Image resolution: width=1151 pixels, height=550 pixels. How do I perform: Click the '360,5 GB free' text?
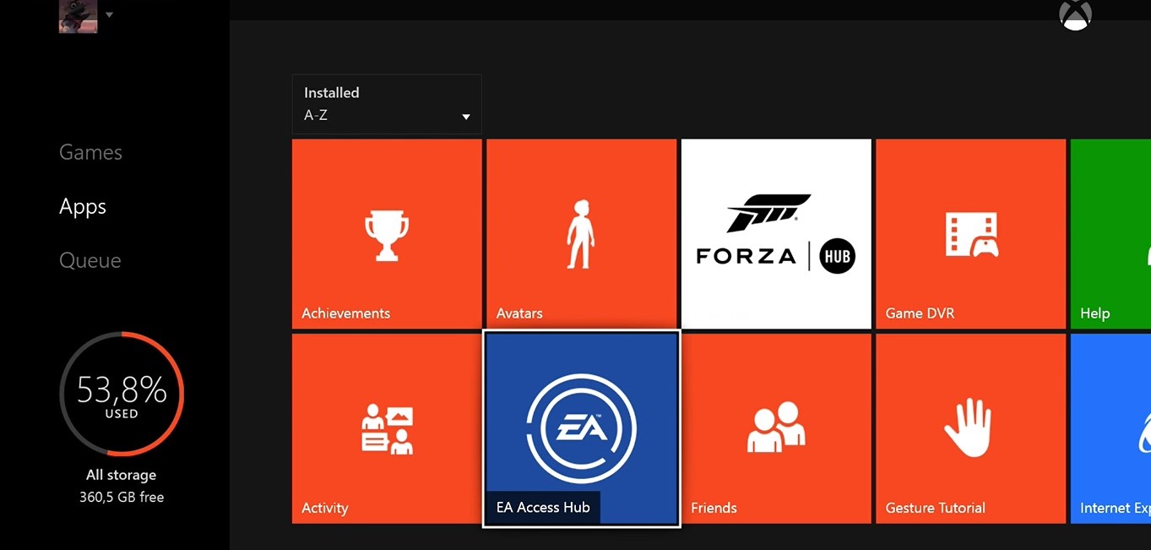(122, 497)
